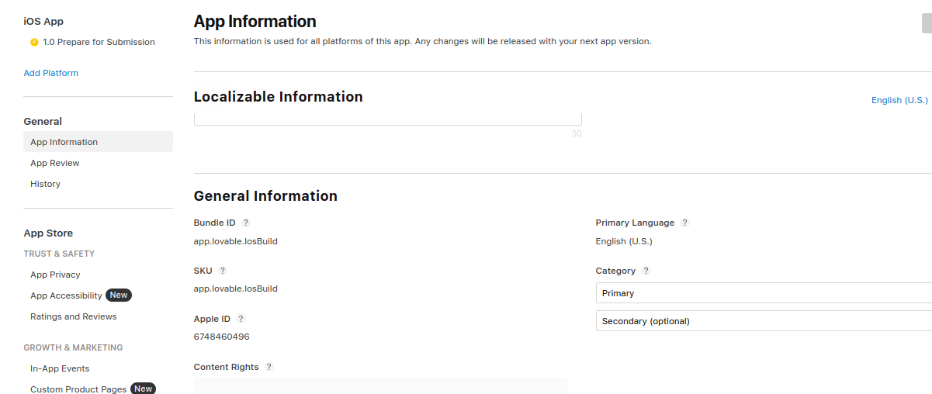Viewport: 932px width, 394px height.
Task: Click the Content Rights help icon
Action: [x=269, y=367]
